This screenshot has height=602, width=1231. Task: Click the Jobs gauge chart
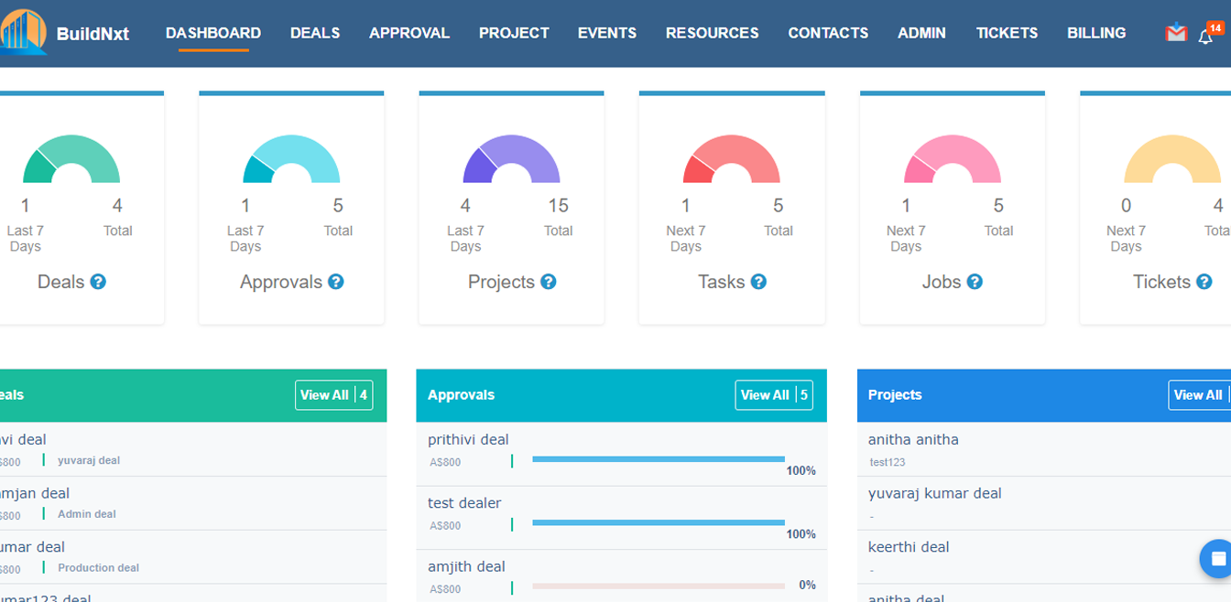pyautogui.click(x=953, y=159)
